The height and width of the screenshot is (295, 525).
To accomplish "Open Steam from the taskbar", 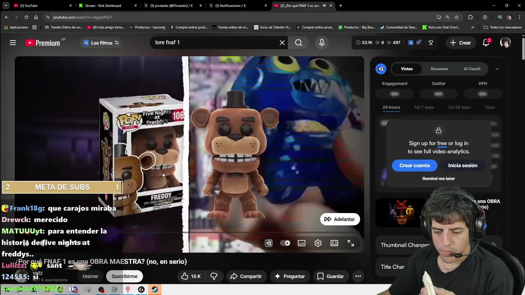I will point(155,289).
